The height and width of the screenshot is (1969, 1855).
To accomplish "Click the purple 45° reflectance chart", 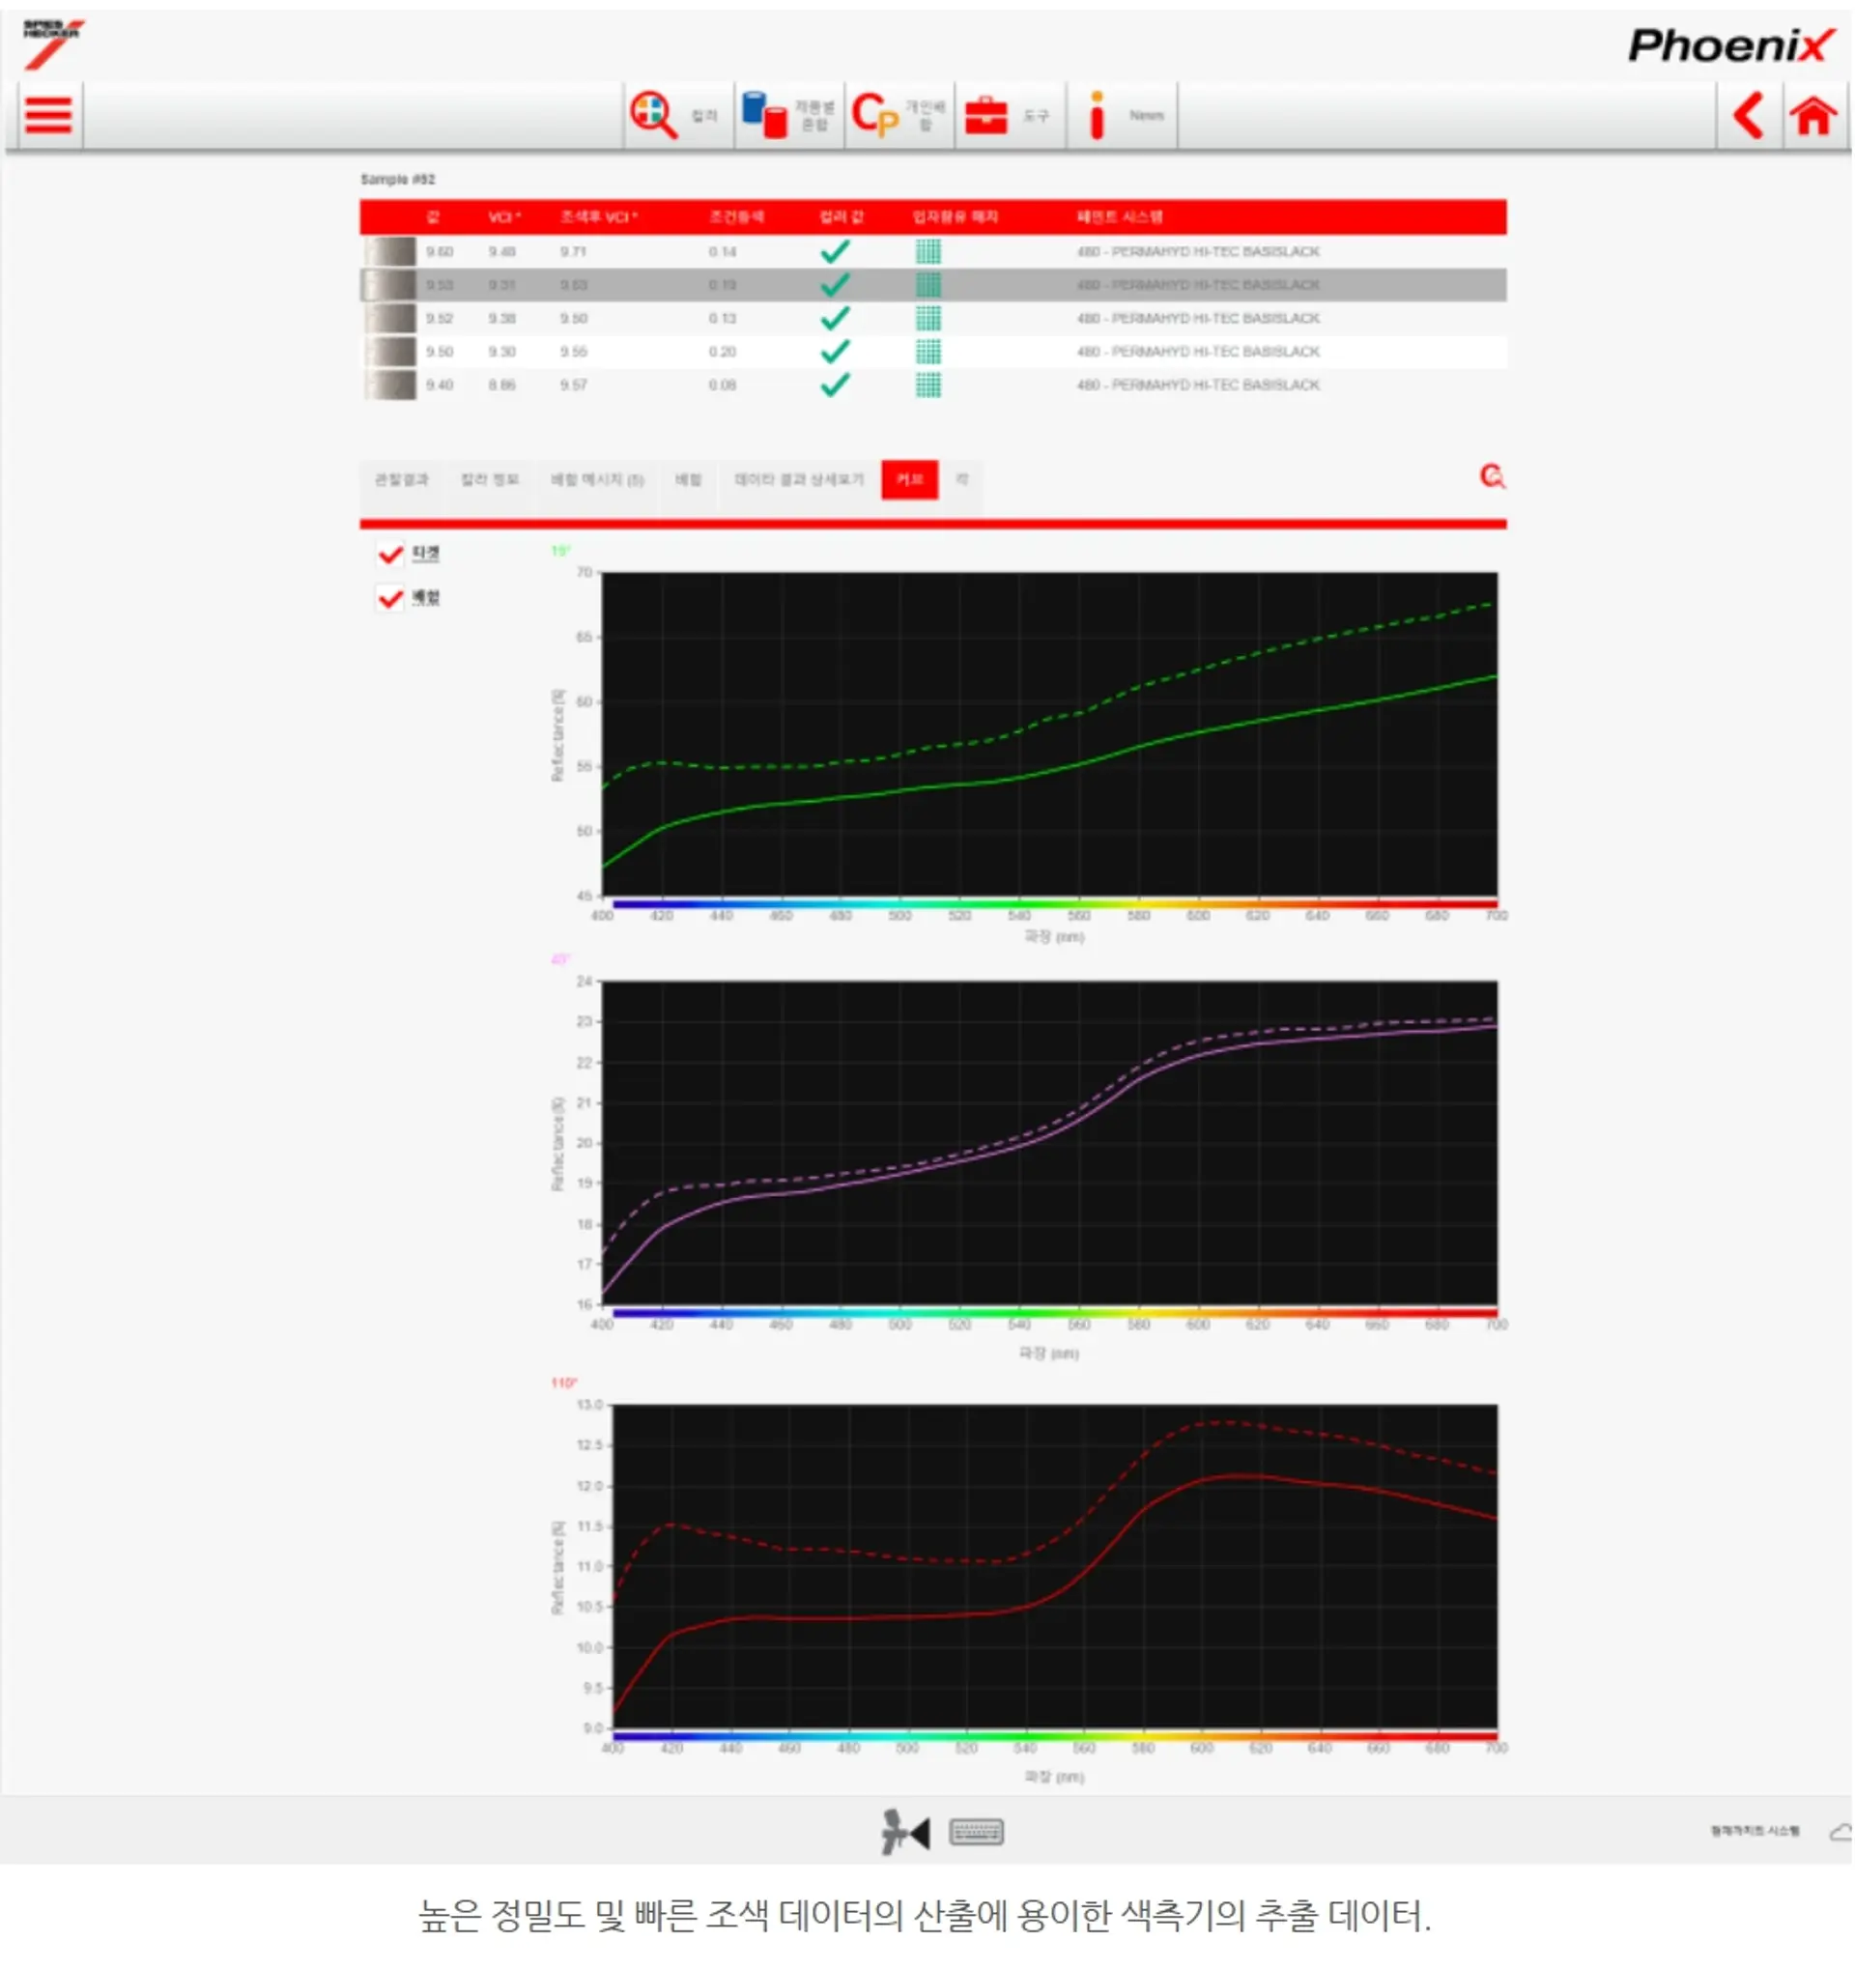I will tap(1049, 1143).
